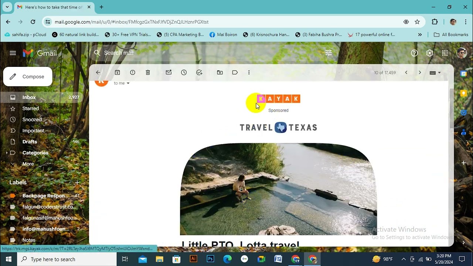473x266 pixels.
Task: Open the All Bookmarks folder
Action: (x=451, y=35)
